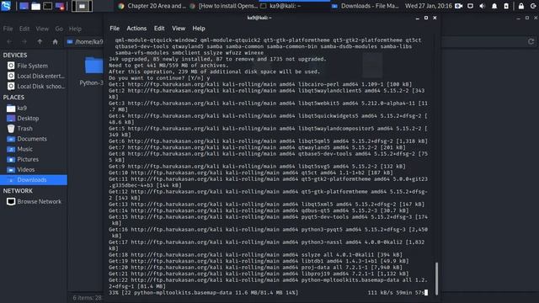Maximize the terminal window
This screenshot has height=303, width=539.
tap(426, 18)
